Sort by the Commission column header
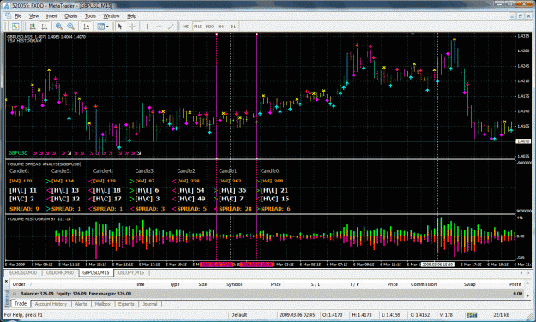 (424, 284)
